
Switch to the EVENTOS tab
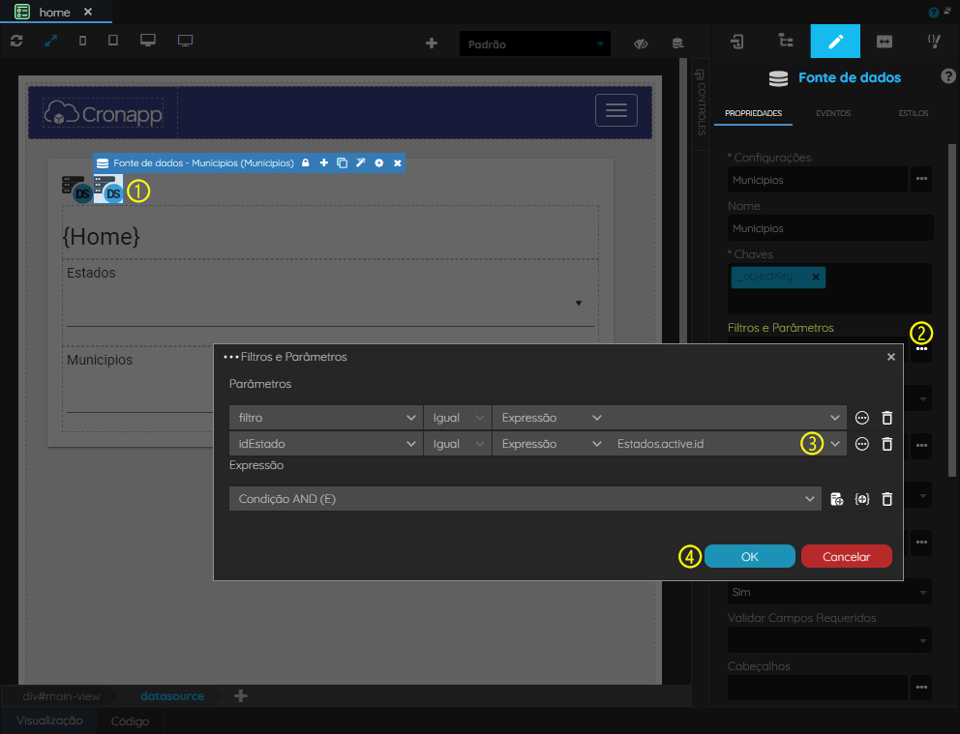tap(833, 113)
